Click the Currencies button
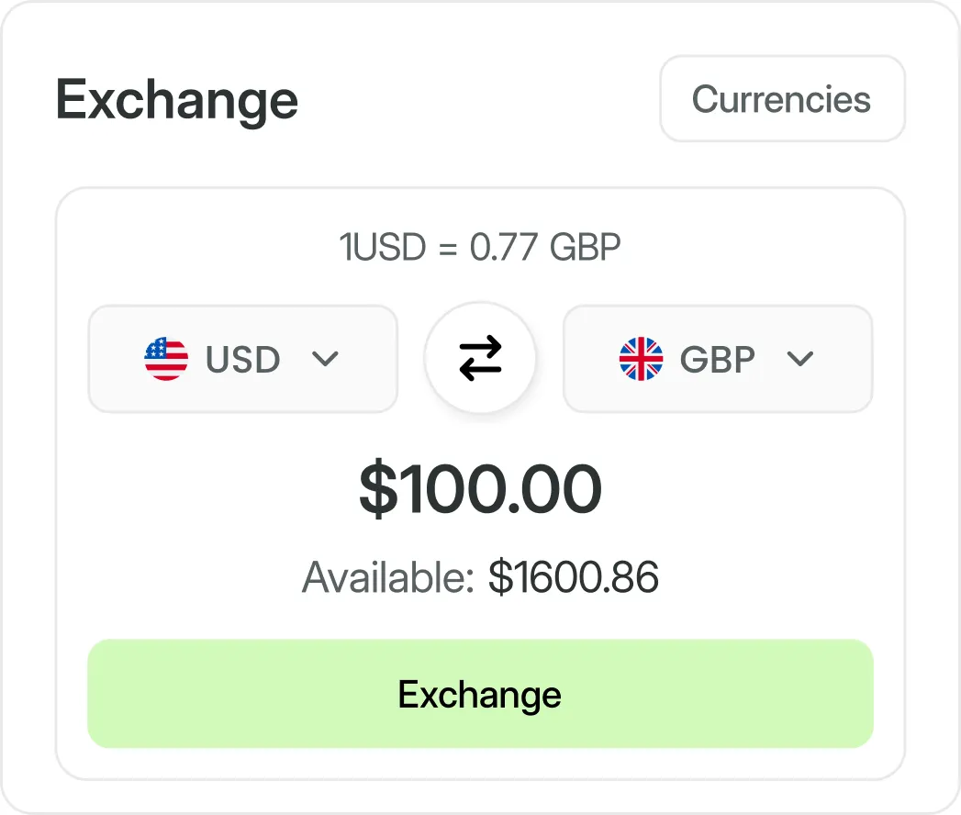This screenshot has height=815, width=961. (x=782, y=99)
